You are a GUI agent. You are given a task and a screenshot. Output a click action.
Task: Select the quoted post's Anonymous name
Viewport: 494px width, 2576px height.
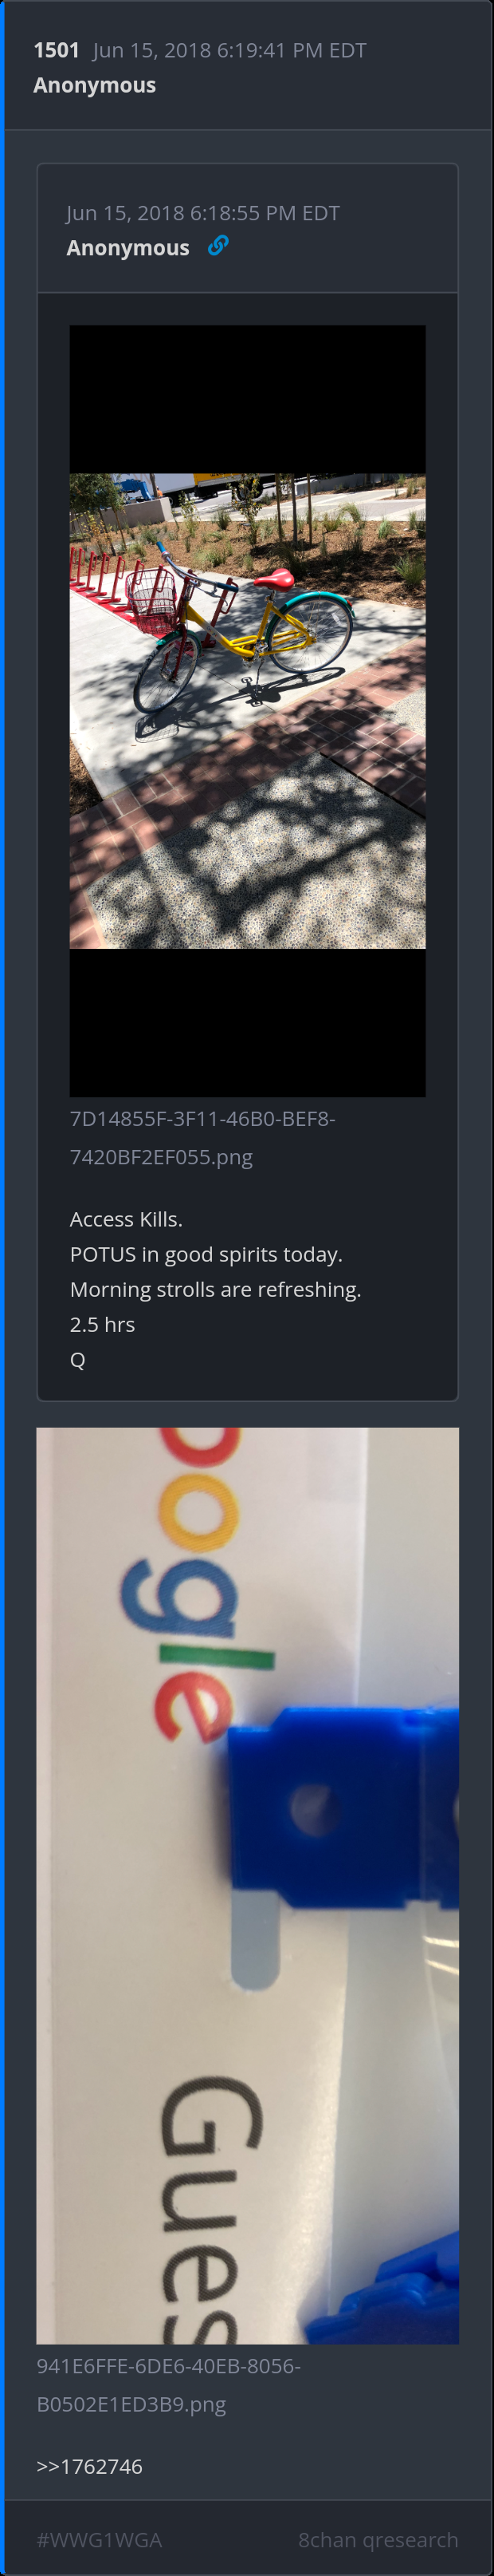(x=127, y=248)
